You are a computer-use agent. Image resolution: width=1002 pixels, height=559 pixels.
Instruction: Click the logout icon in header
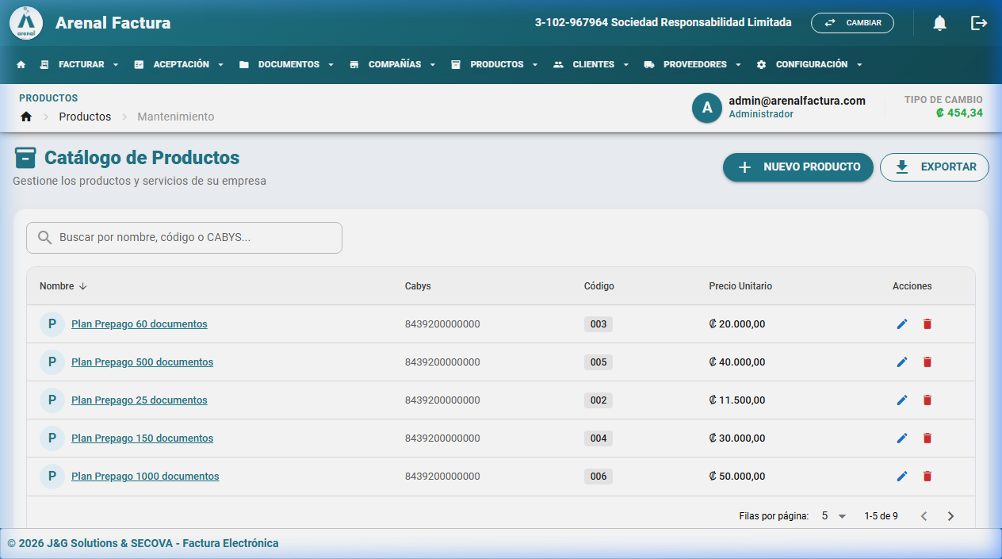[x=979, y=23]
